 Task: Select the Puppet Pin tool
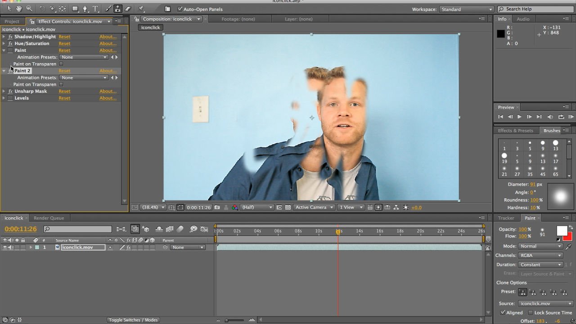coord(141,9)
